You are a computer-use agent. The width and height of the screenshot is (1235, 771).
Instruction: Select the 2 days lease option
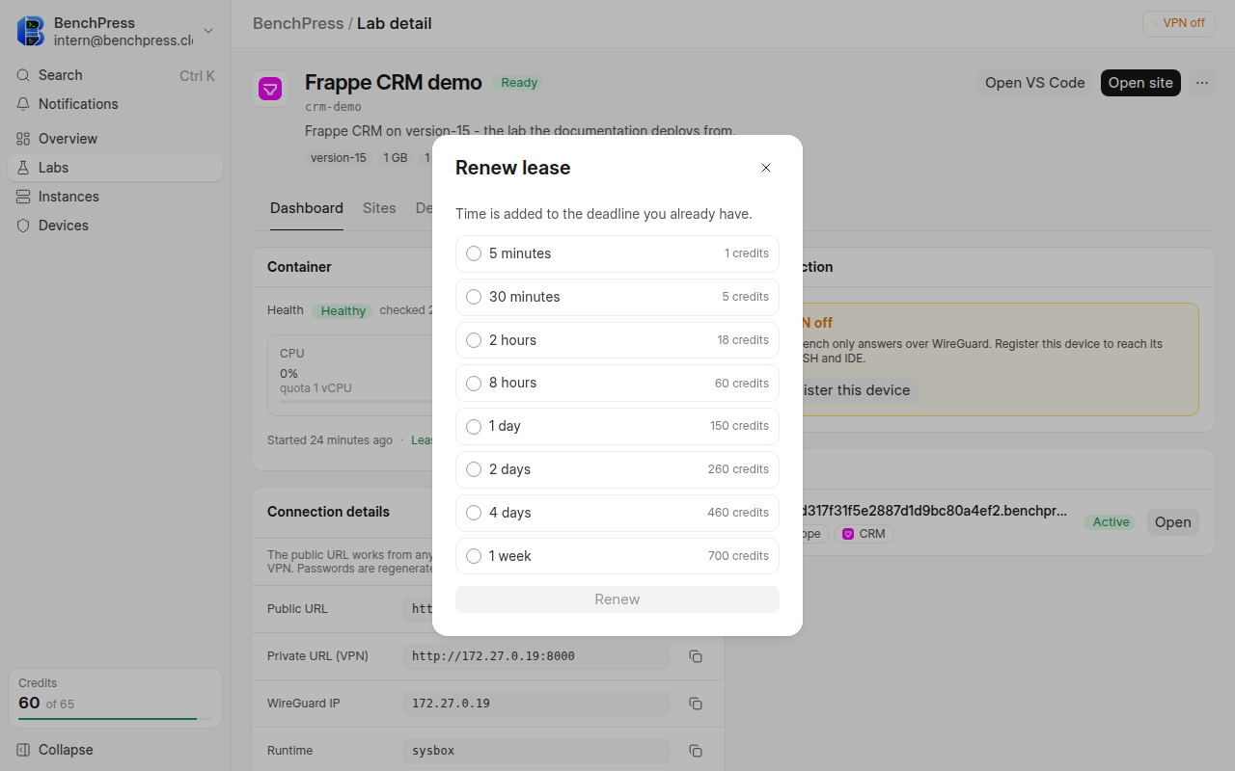pos(617,469)
